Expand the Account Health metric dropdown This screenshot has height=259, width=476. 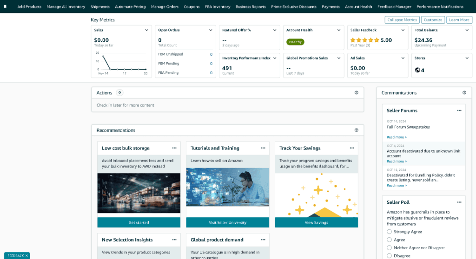point(339,30)
